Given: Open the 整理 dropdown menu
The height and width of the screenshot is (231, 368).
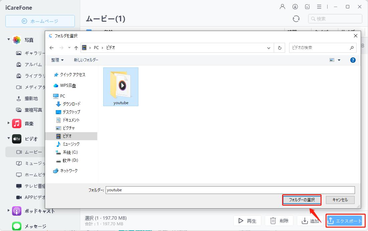Looking at the screenshot, I should coord(57,60).
